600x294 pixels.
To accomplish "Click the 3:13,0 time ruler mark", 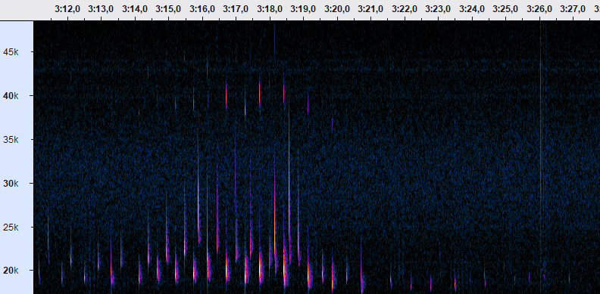I will tap(101, 9).
